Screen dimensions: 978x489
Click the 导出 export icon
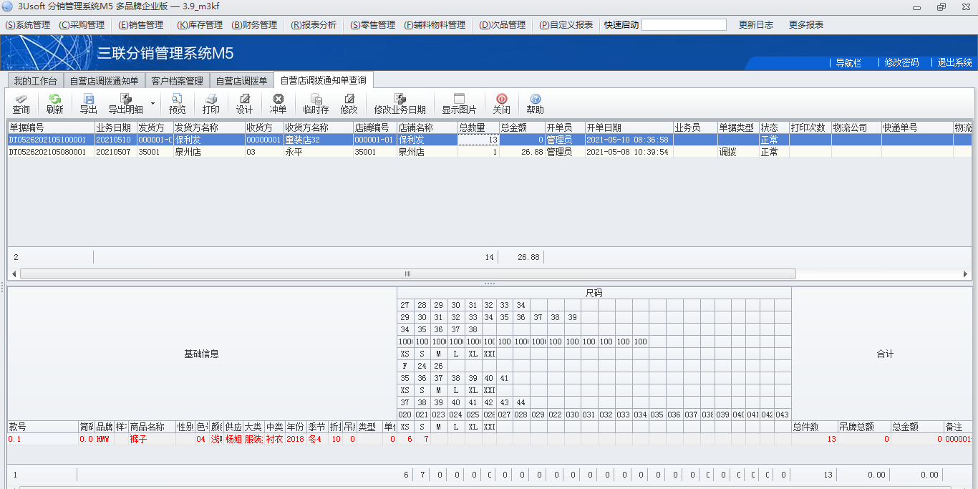(x=88, y=105)
